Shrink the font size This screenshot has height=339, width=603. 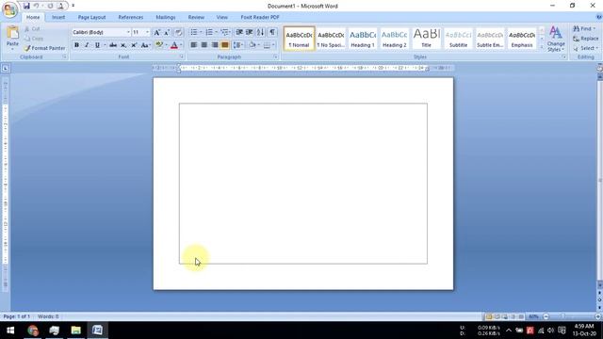point(167,32)
